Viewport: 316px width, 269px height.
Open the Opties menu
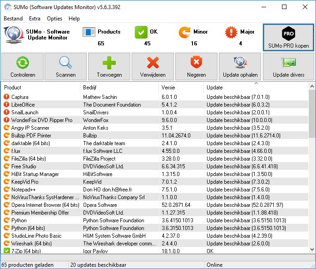(x=54, y=19)
